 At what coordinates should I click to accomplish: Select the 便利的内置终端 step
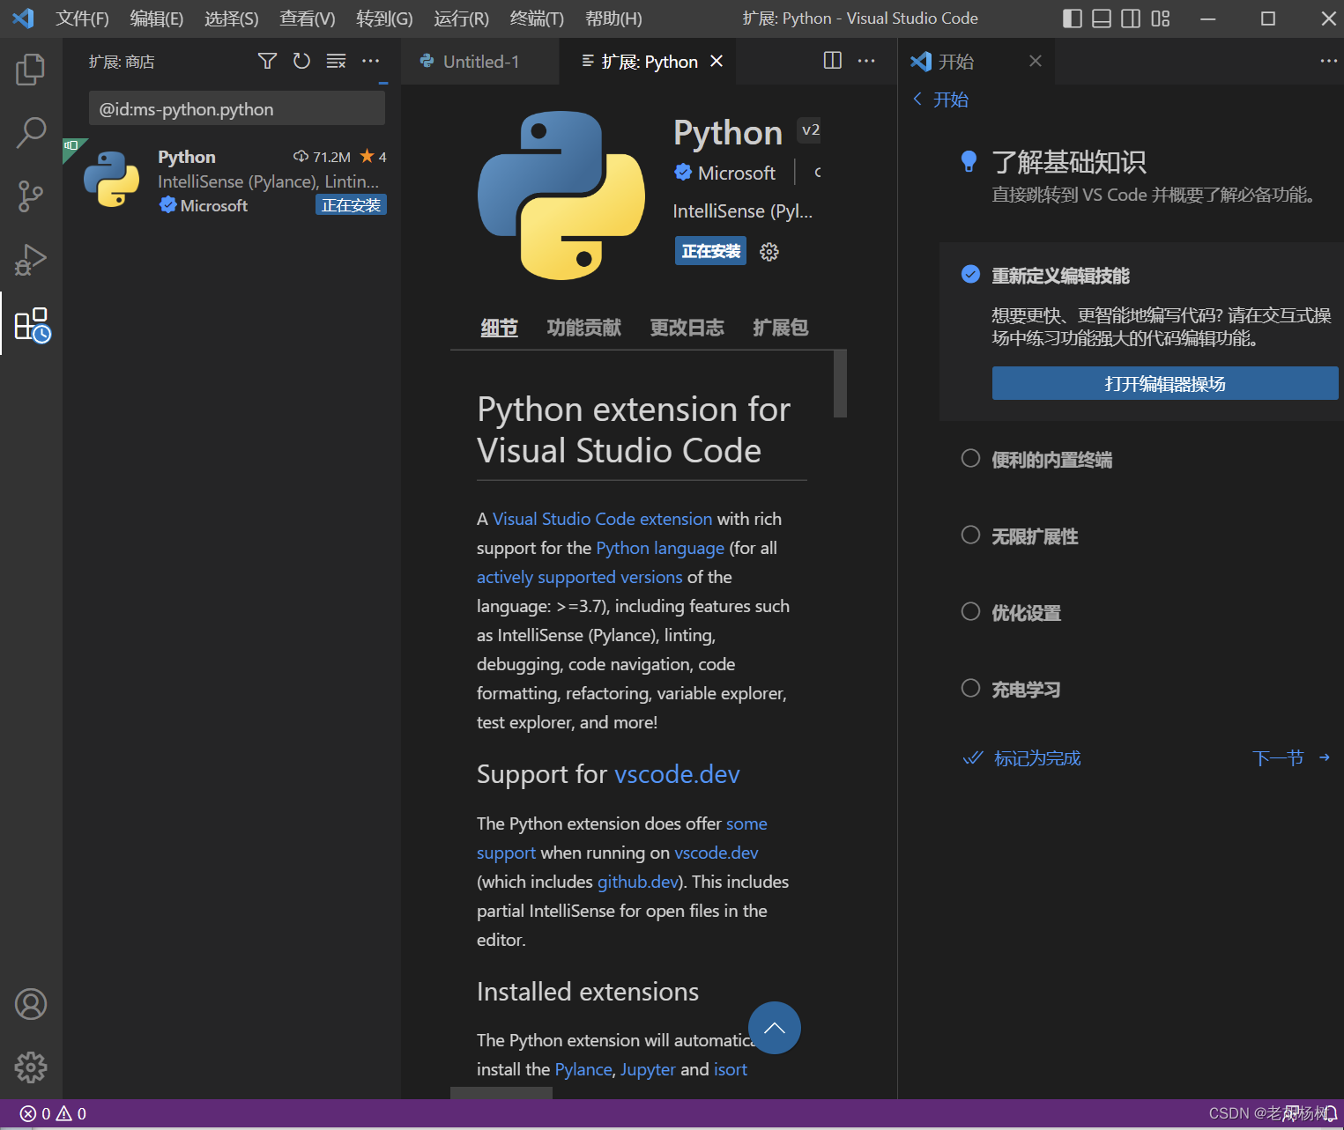[1051, 460]
